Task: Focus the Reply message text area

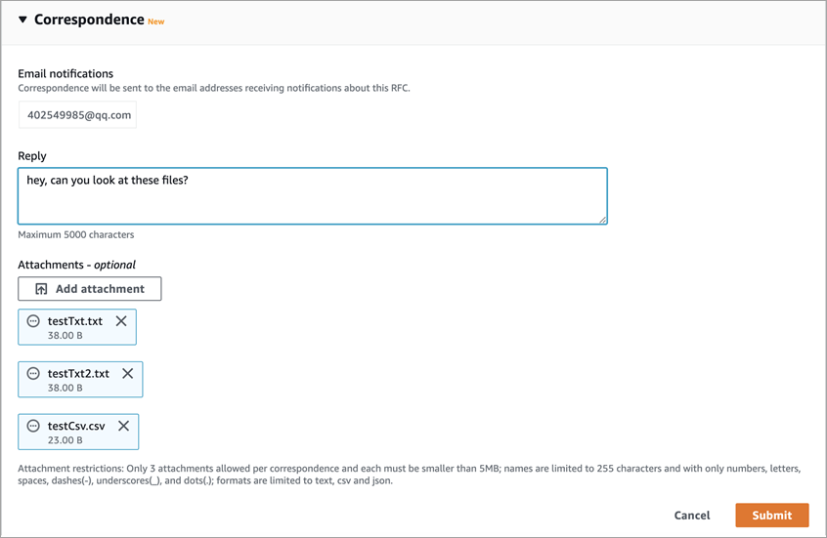Action: [x=312, y=196]
